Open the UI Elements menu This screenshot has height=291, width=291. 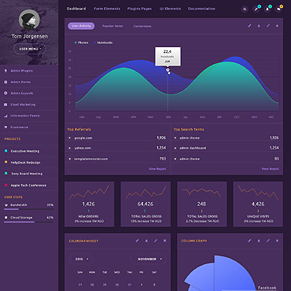coord(170,9)
